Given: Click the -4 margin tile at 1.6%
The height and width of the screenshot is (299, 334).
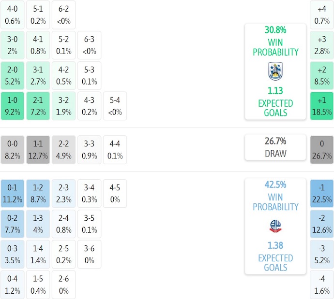Looking at the screenshot, I should point(322,285).
